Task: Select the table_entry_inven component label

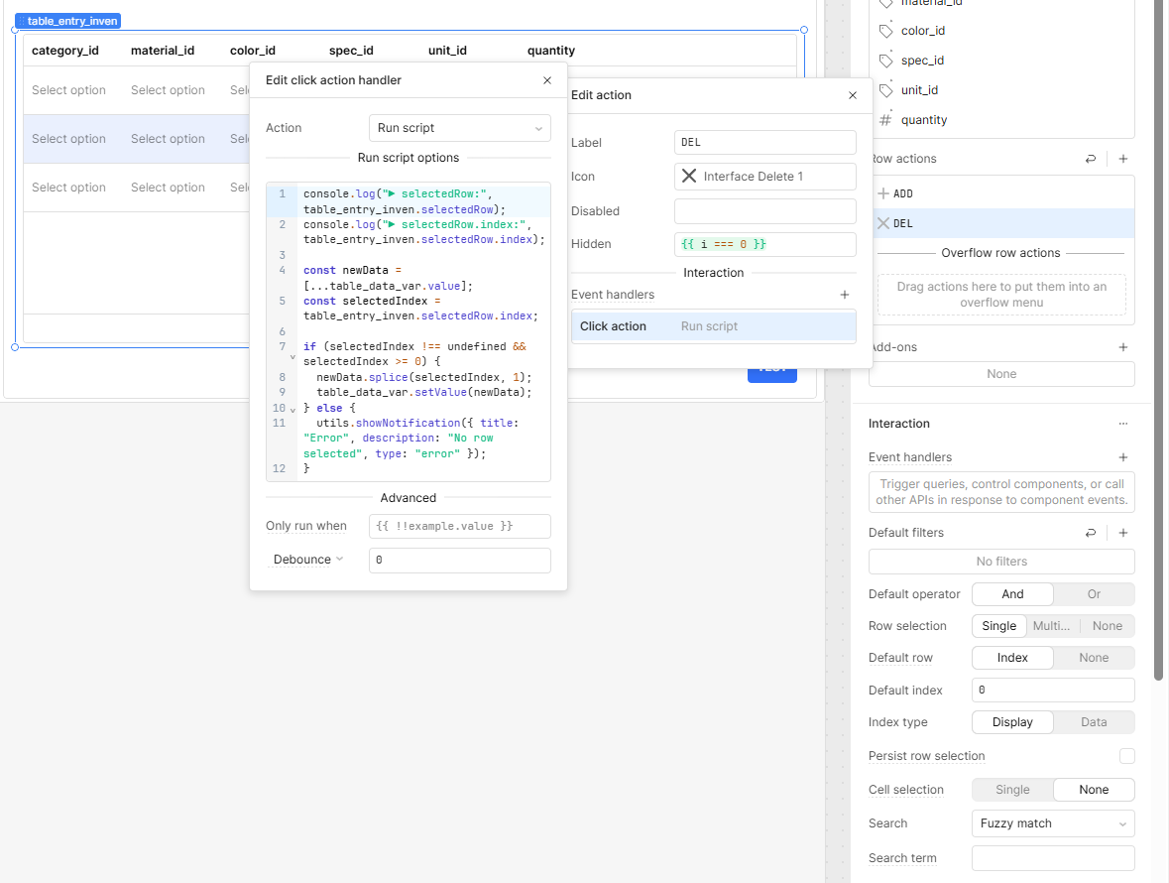Action: click(67, 21)
